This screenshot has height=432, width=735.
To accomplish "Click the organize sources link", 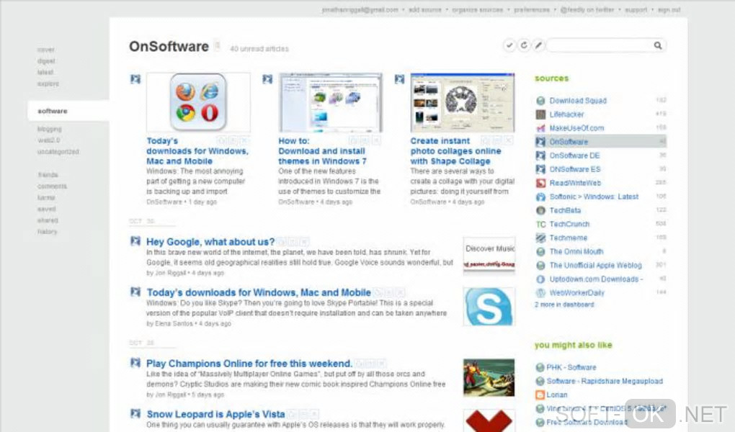I will click(x=477, y=9).
